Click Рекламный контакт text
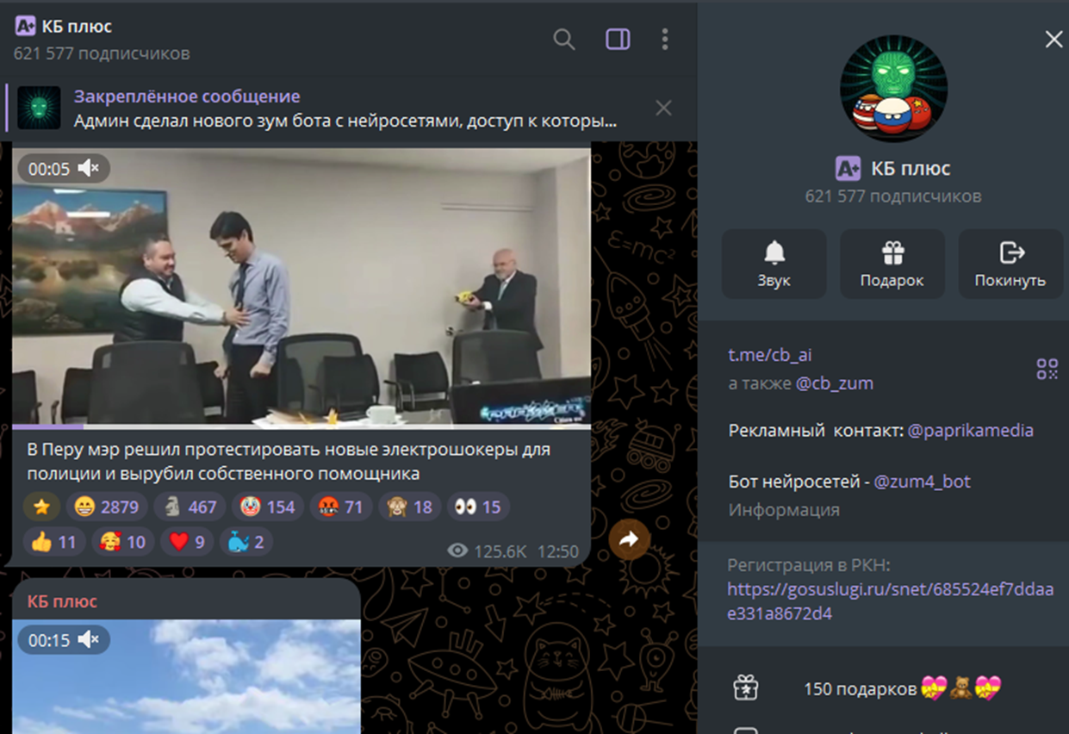 [x=815, y=430]
